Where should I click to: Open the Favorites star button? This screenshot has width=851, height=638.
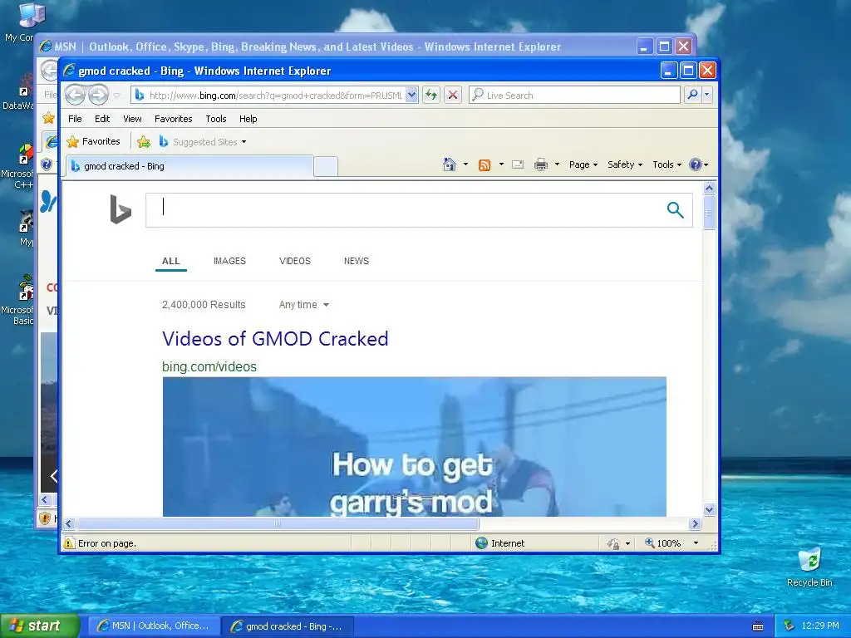pos(93,141)
